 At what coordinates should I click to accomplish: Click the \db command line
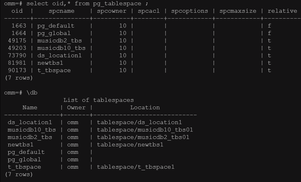[x=21, y=93]
